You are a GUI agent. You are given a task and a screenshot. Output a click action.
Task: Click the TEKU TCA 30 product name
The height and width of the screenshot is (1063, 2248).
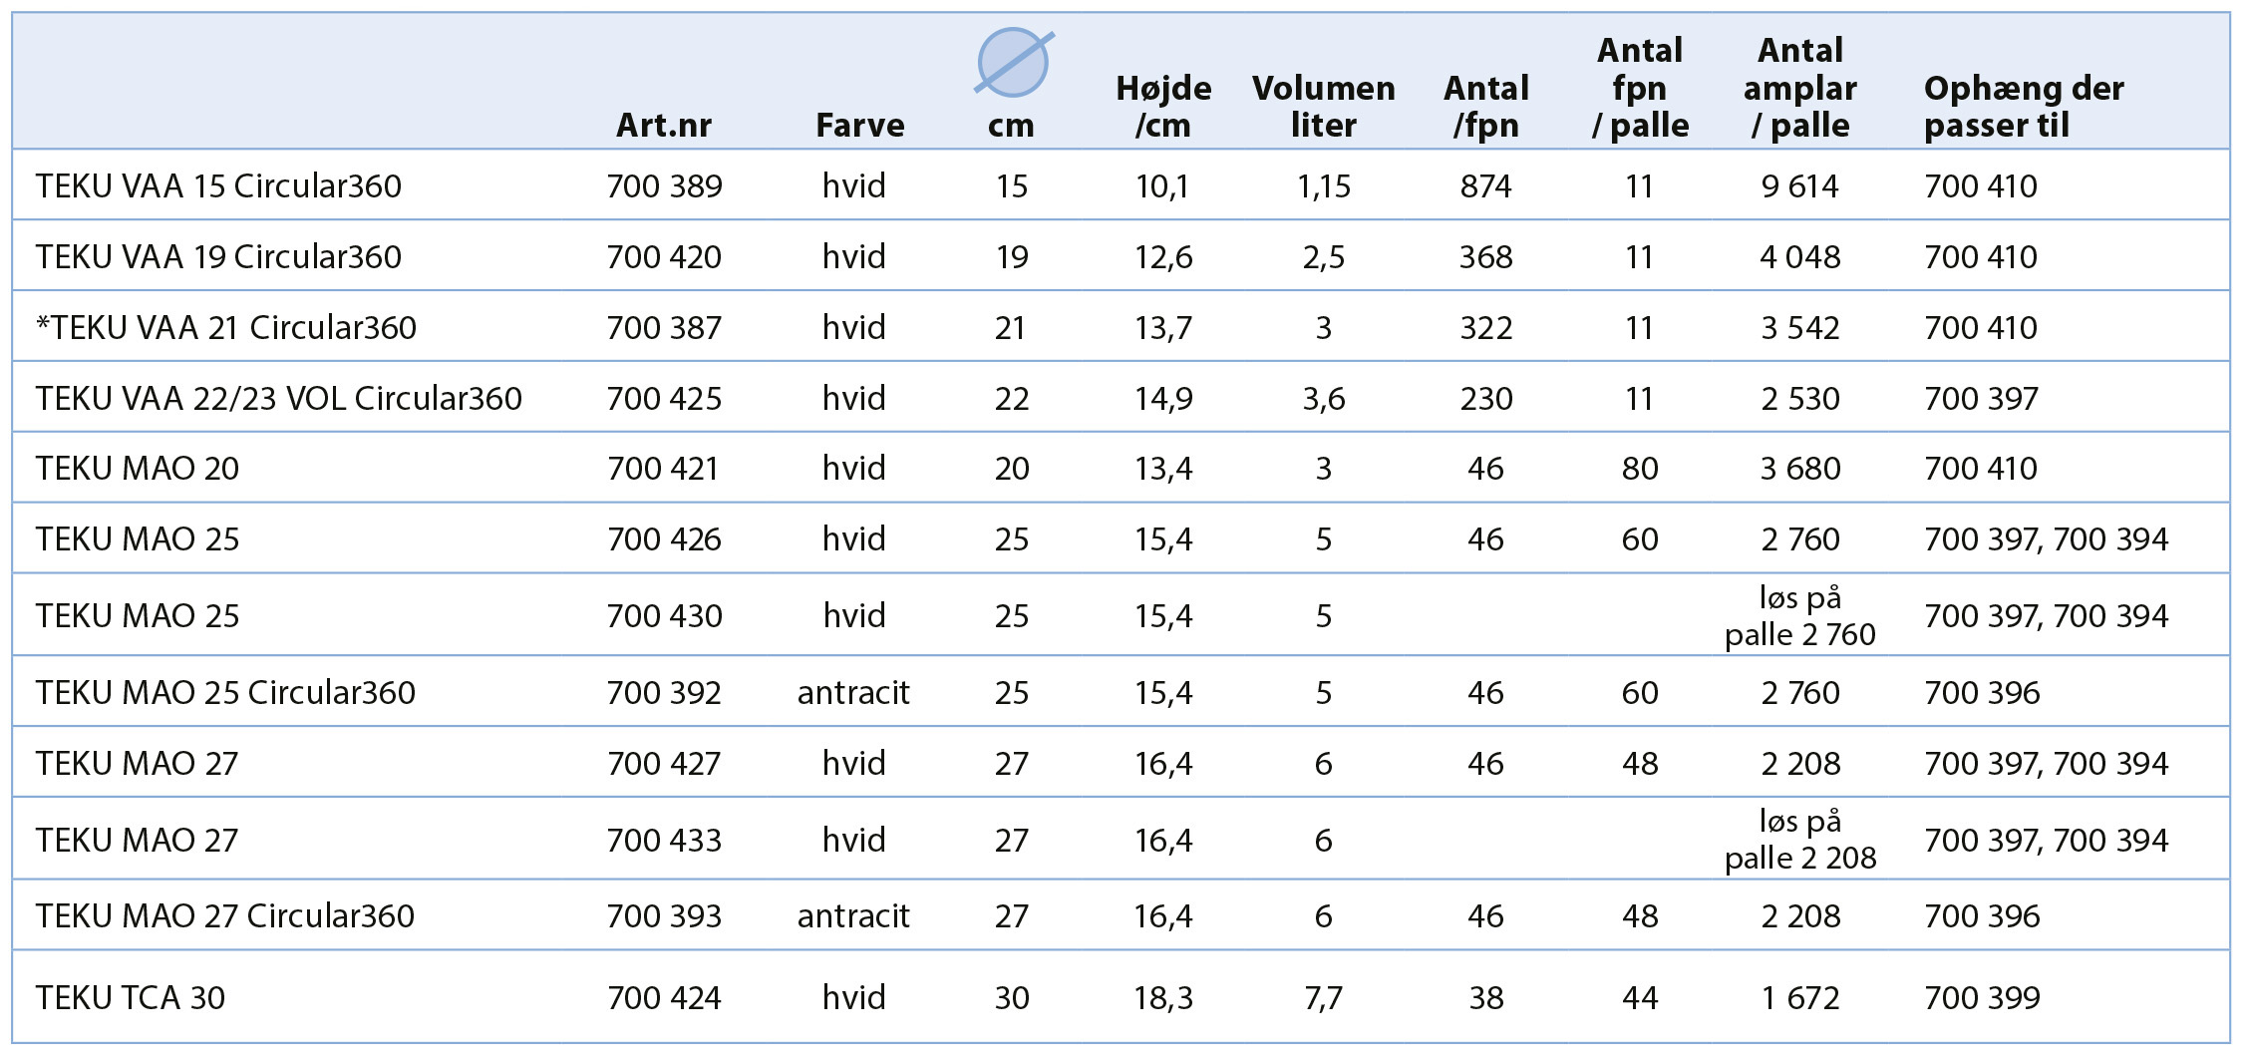(130, 998)
